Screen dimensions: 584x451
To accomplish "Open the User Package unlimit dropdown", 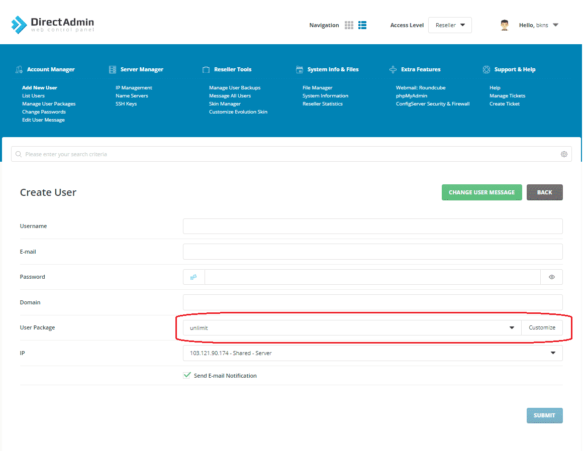I will (352, 328).
